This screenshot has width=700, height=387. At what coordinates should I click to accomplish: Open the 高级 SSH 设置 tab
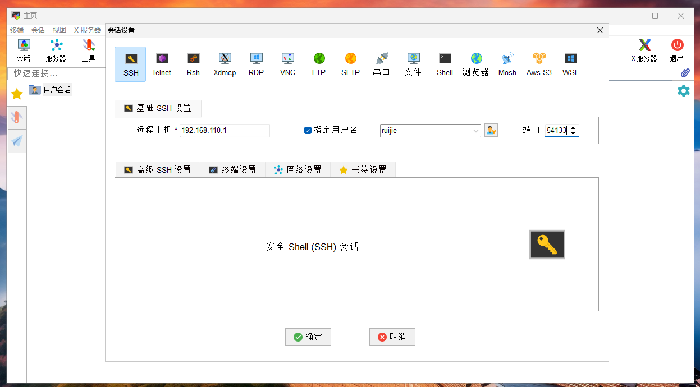pos(158,169)
